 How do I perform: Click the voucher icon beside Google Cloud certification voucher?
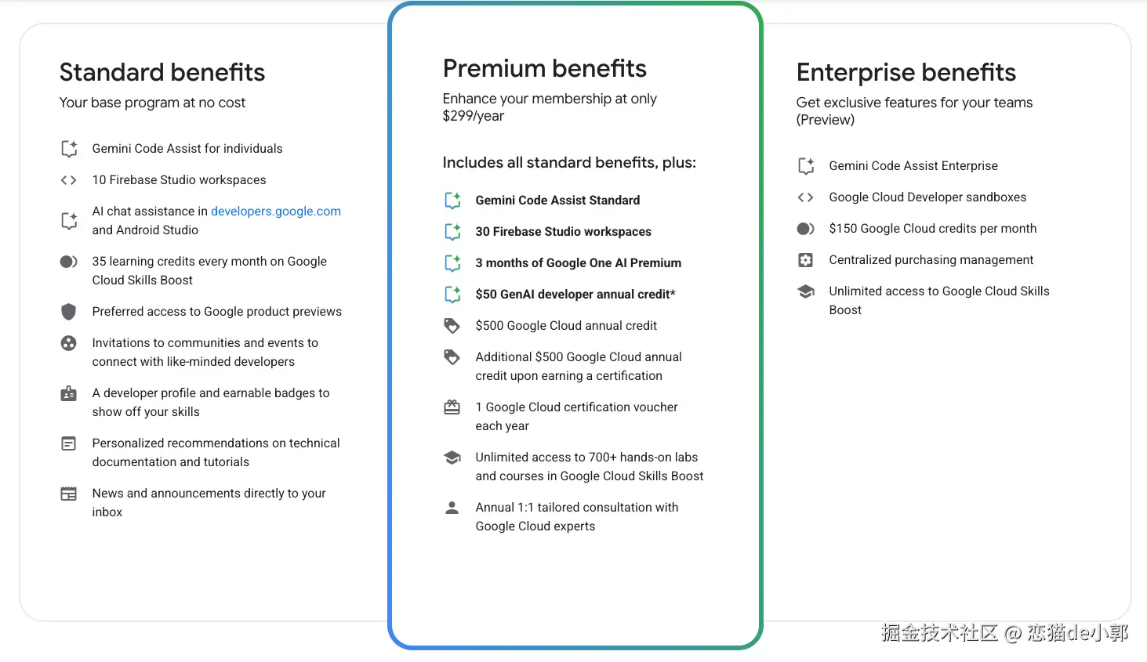tap(452, 407)
